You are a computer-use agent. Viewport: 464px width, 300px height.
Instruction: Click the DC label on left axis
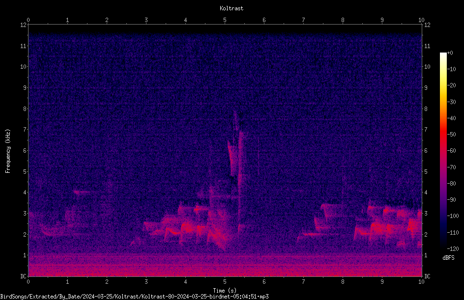[24, 276]
